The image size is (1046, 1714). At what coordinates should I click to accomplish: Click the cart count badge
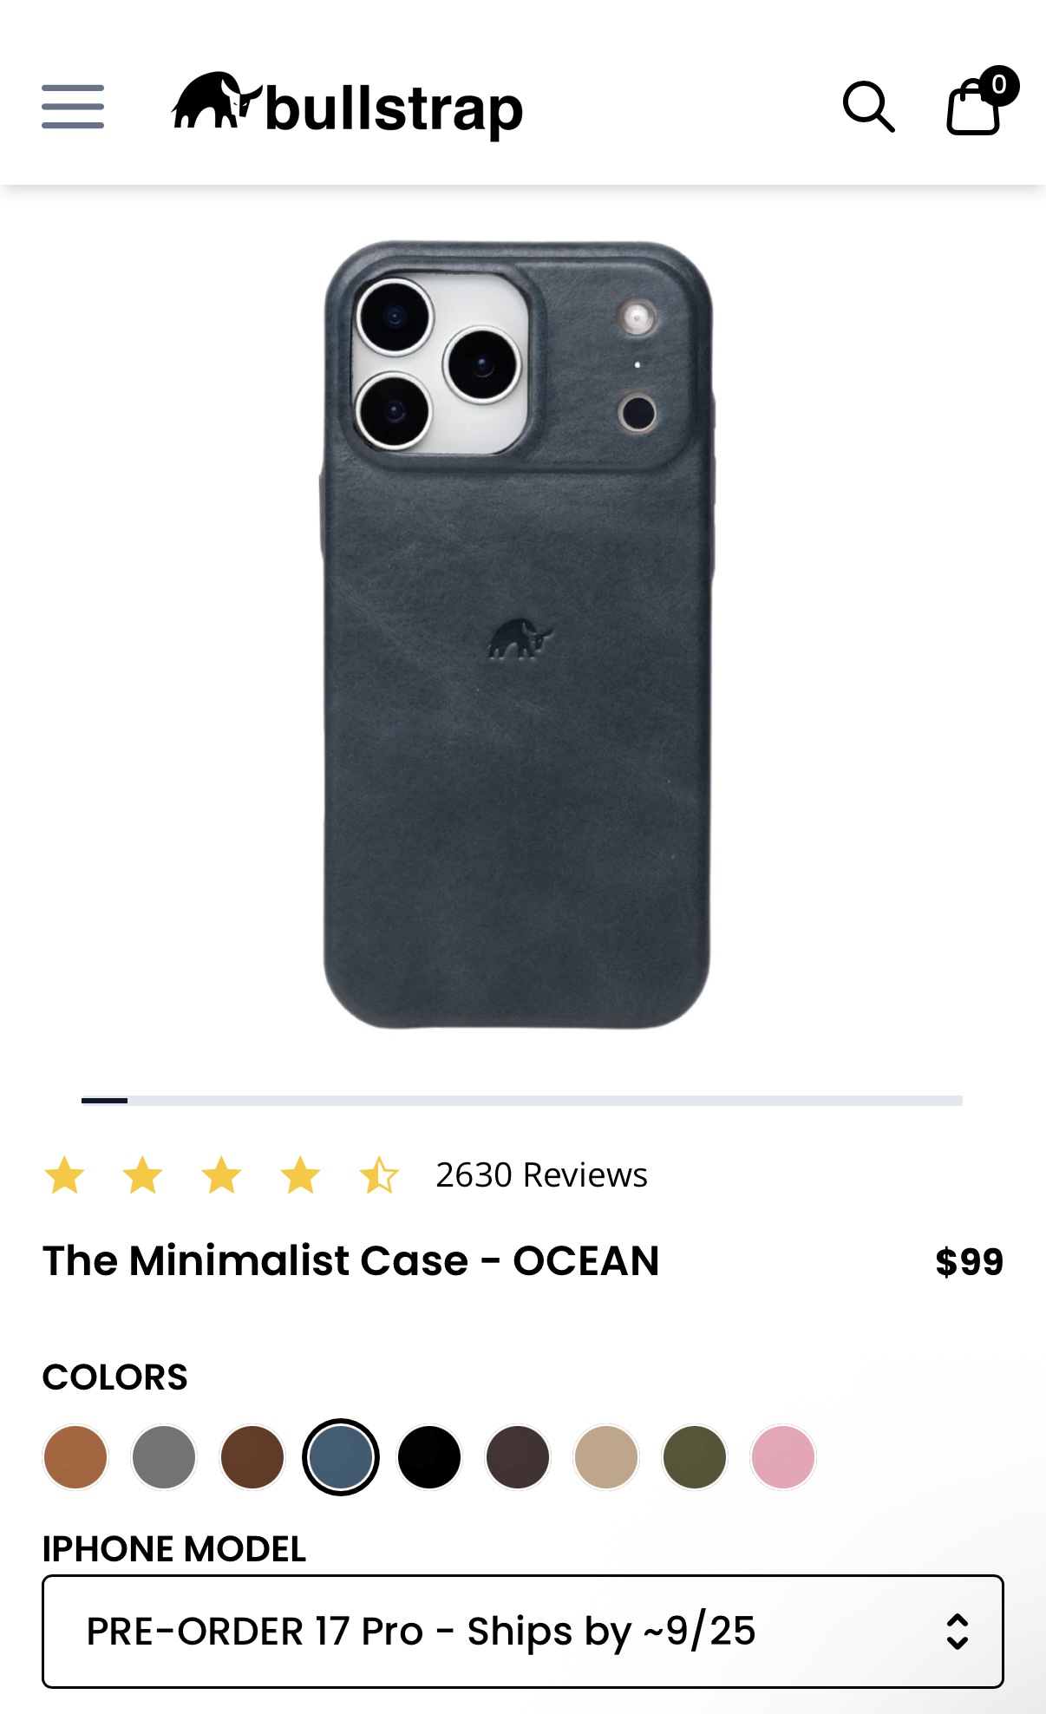coord(999,85)
